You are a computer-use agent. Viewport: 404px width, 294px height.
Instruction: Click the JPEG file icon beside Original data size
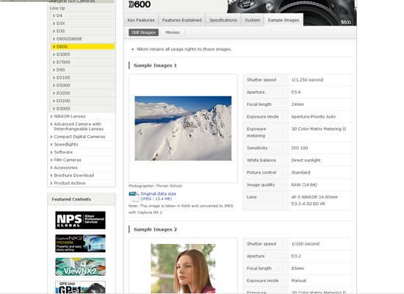point(134,196)
